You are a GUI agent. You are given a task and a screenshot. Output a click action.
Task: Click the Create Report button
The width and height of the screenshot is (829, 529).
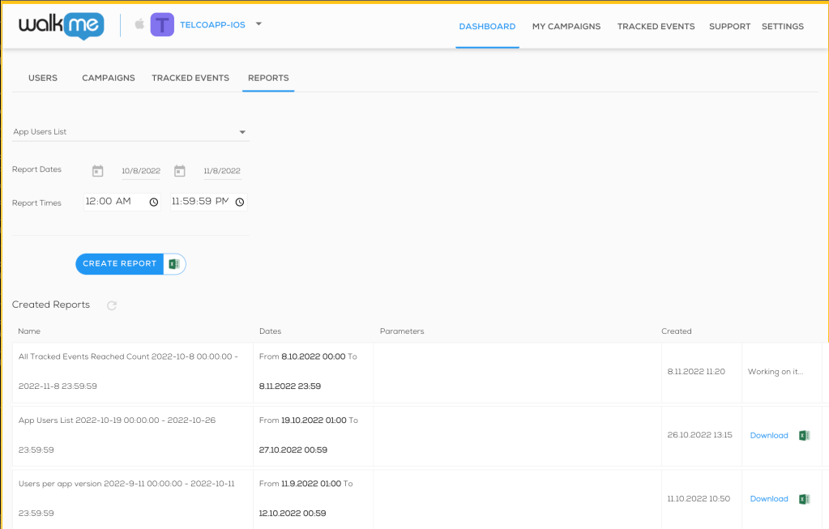pos(120,264)
